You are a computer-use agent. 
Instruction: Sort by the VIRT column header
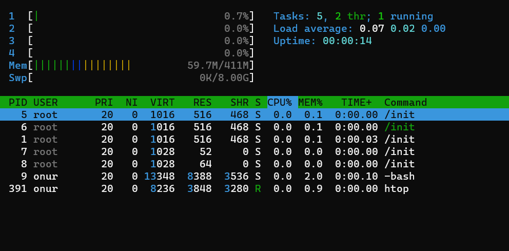tap(162, 102)
